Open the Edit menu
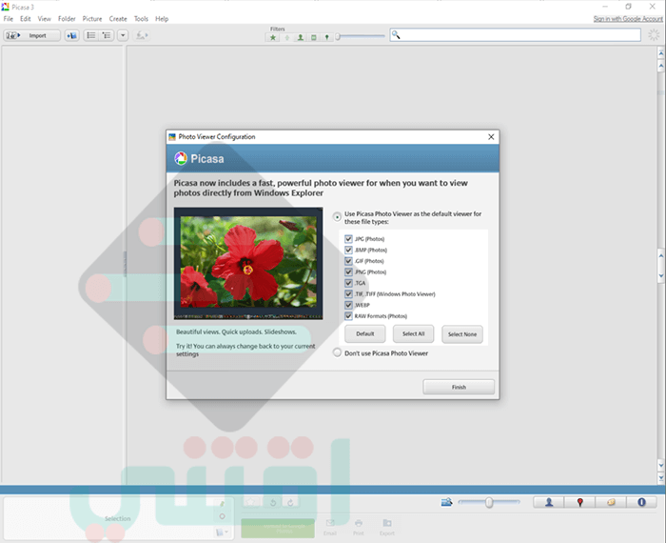Image resolution: width=666 pixels, height=543 pixels. pos(25,19)
